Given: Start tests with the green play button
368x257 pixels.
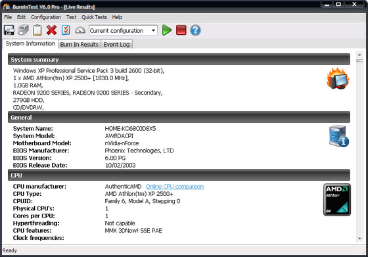Looking at the screenshot, I should click(x=167, y=30).
